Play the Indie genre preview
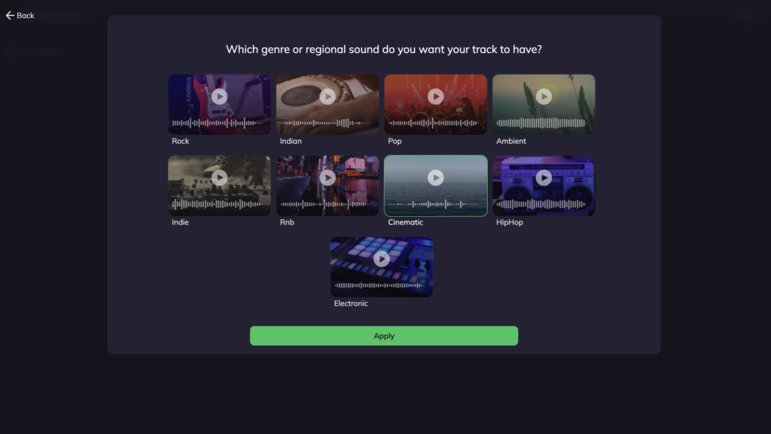 tap(219, 178)
